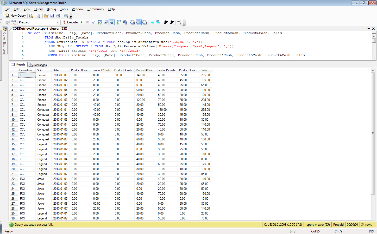This screenshot has height=234, width=377.
Task: Click the New Query button
Action: pyautogui.click(x=16, y=16)
